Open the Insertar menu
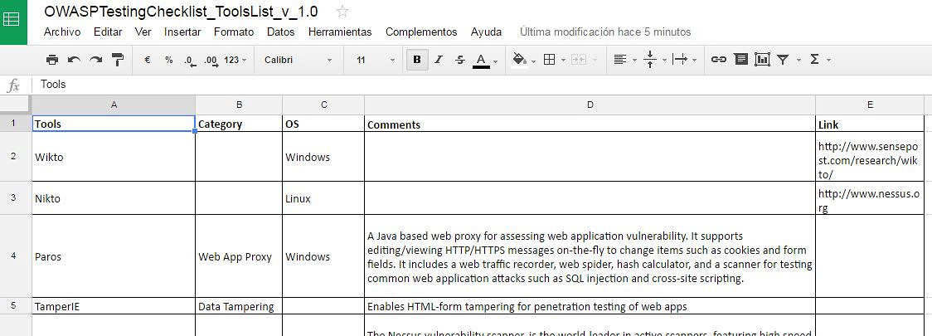The width and height of the screenshot is (932, 336). click(x=182, y=32)
